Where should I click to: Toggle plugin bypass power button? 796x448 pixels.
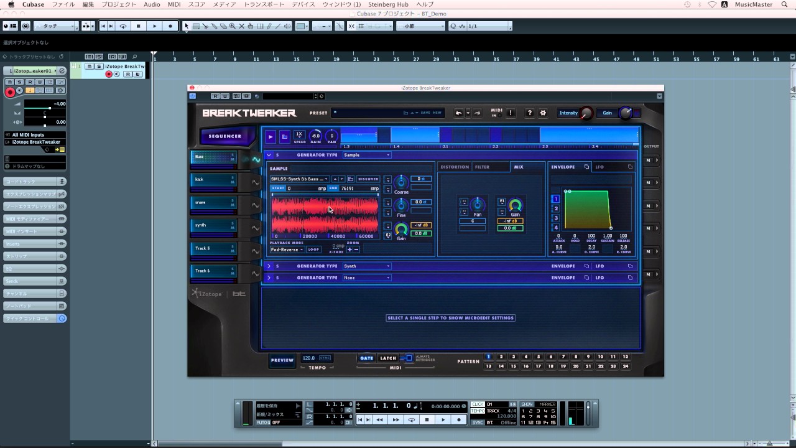[193, 96]
